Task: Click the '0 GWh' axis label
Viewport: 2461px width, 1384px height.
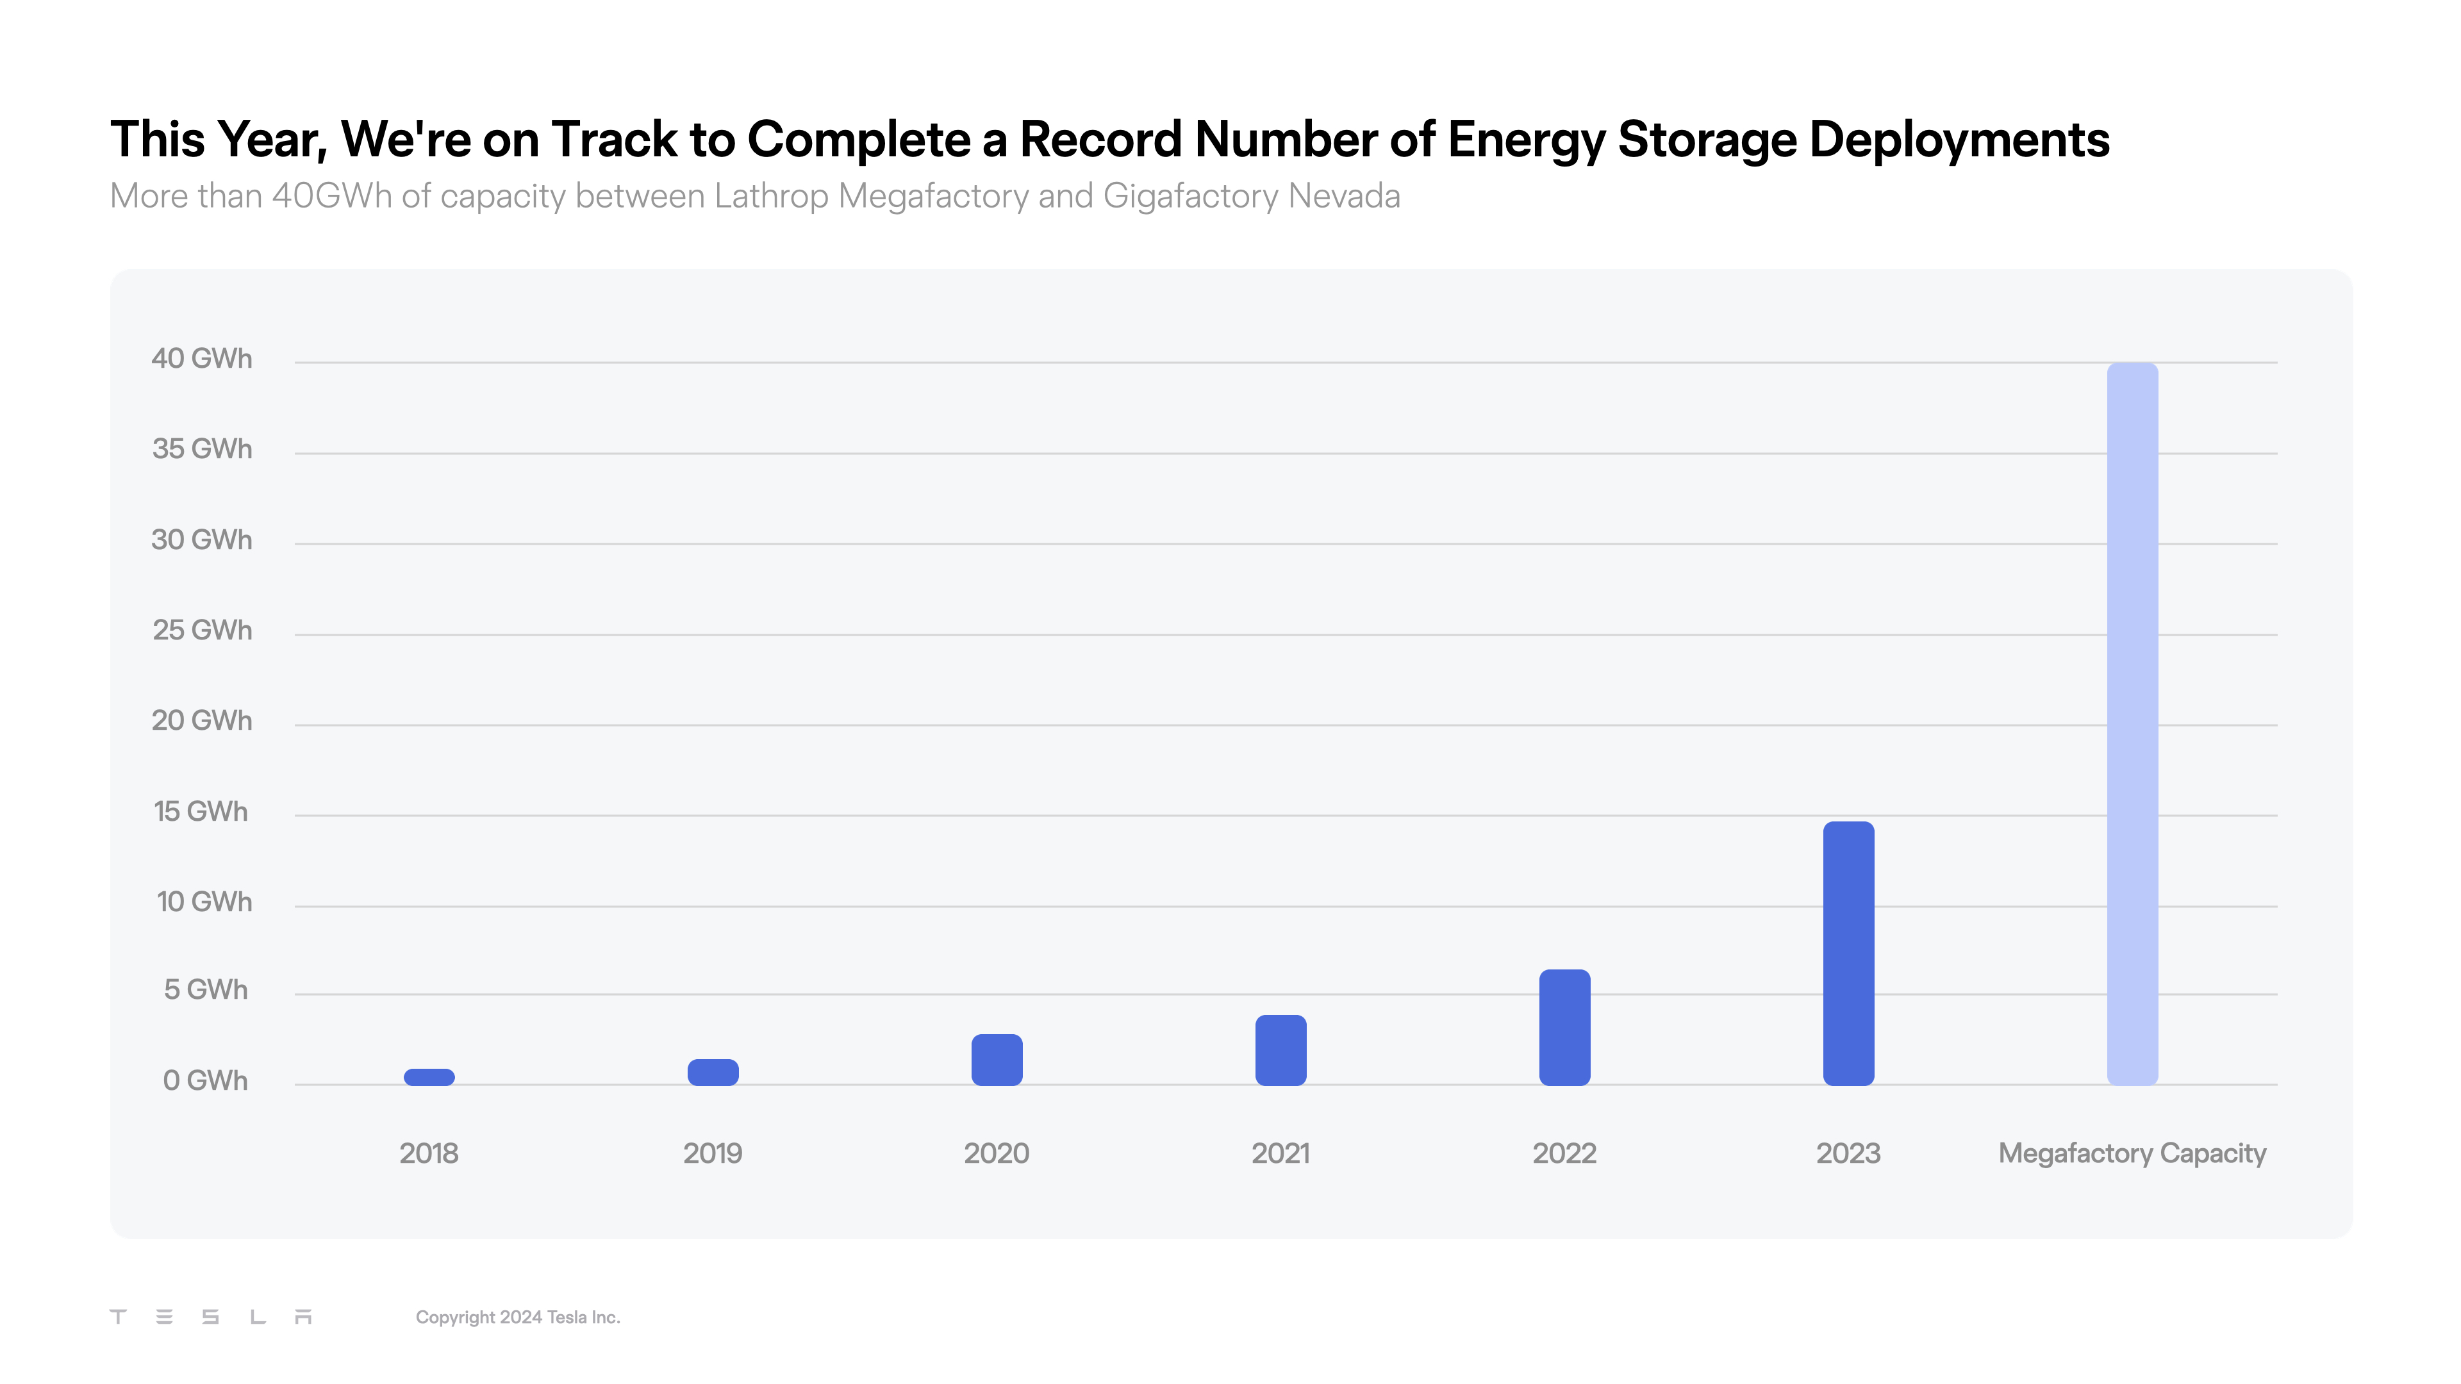Action: click(x=204, y=1080)
